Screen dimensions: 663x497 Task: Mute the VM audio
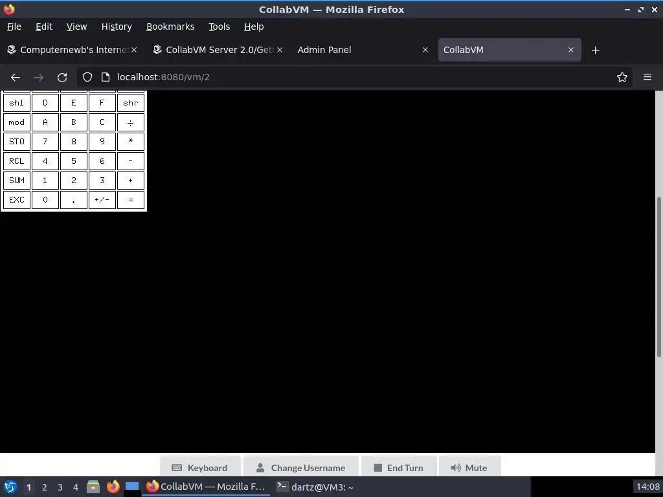tap(469, 467)
